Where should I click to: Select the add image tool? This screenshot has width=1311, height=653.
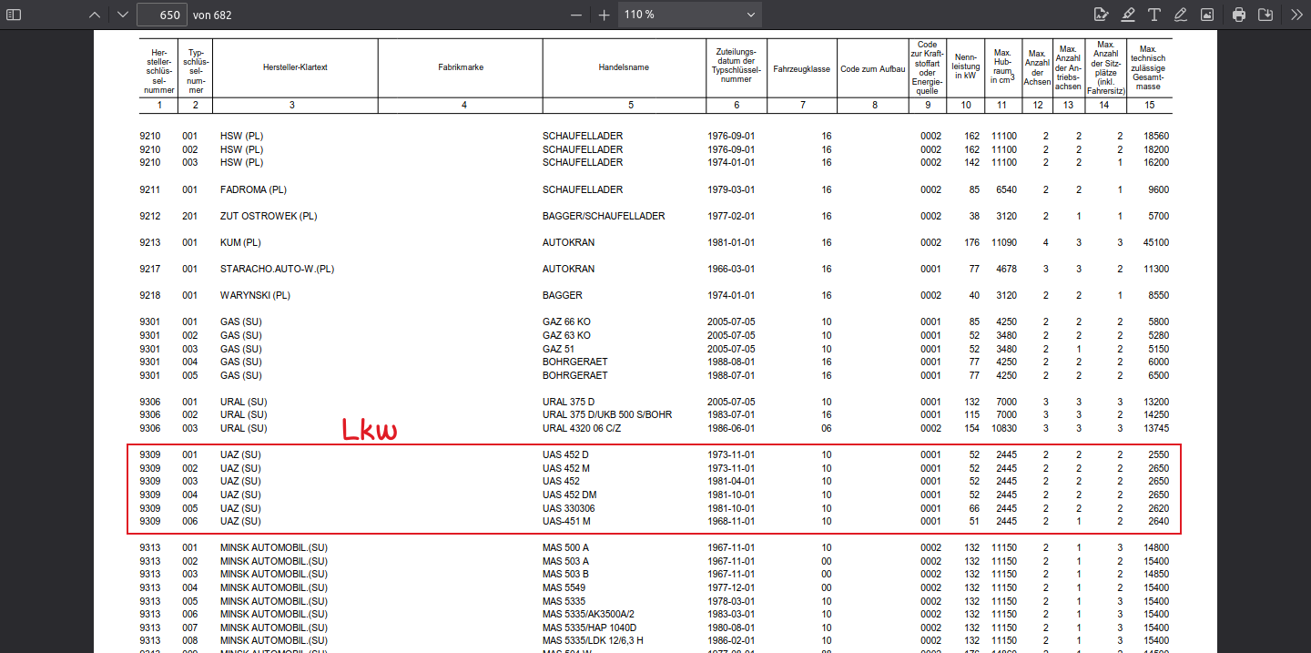(1207, 15)
